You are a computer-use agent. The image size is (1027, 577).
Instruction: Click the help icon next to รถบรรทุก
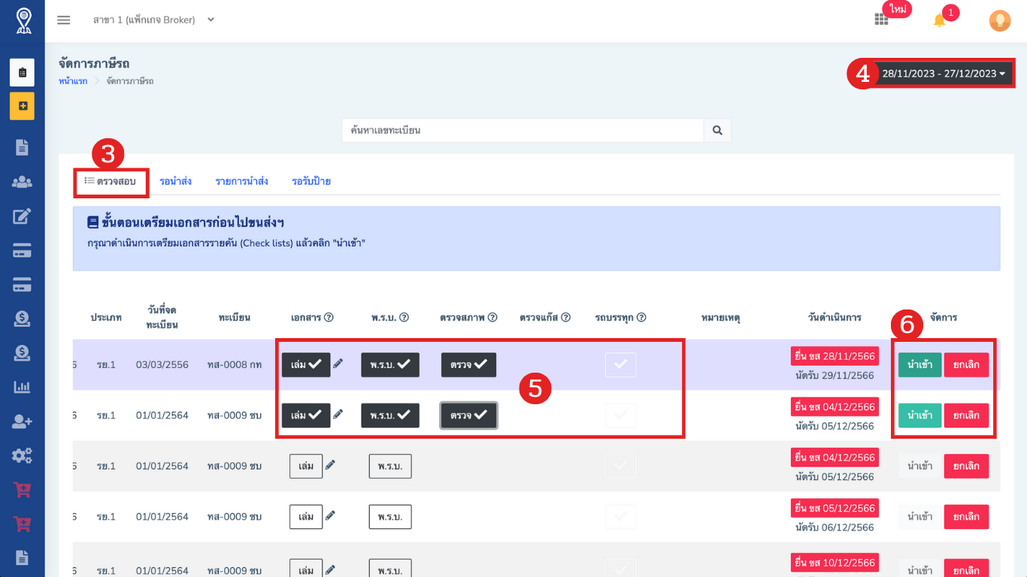pos(641,318)
